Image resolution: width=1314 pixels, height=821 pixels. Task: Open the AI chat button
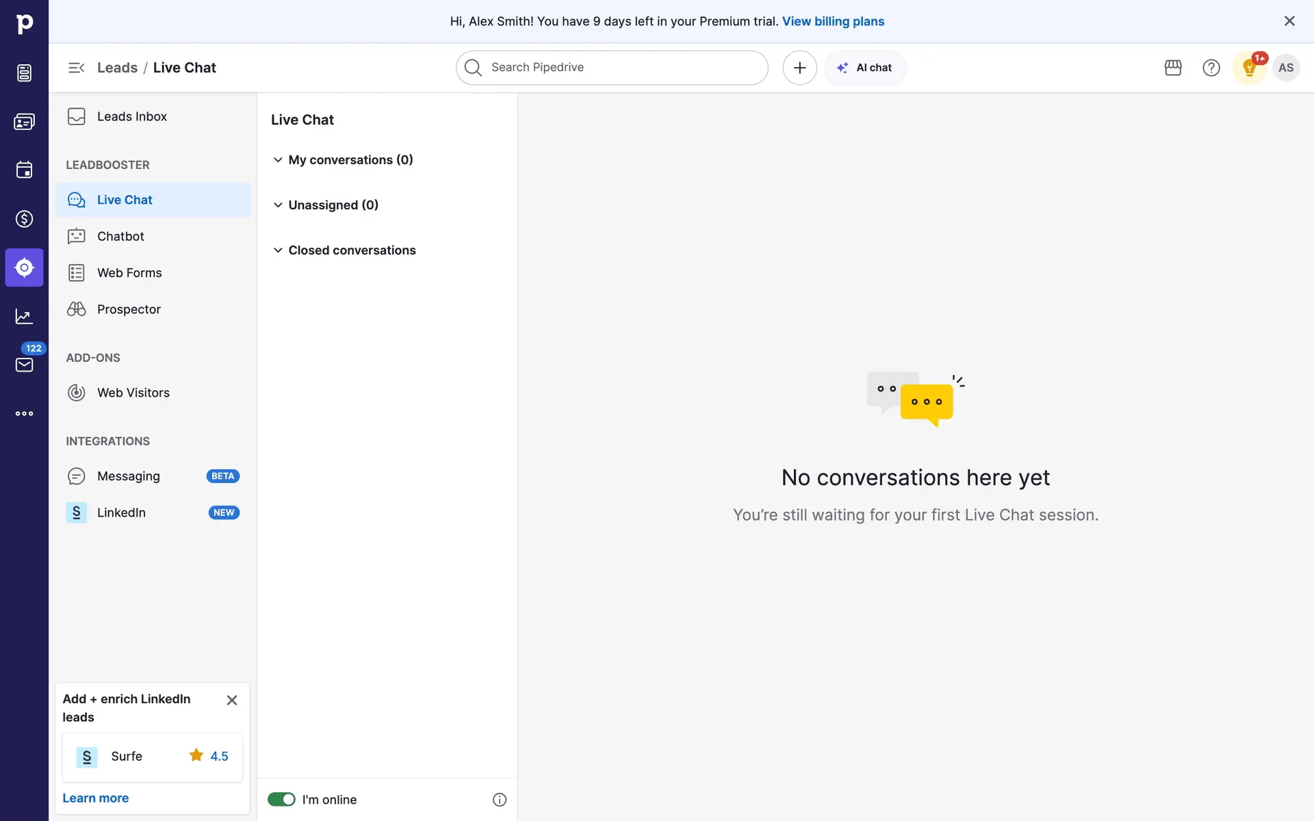coord(865,68)
